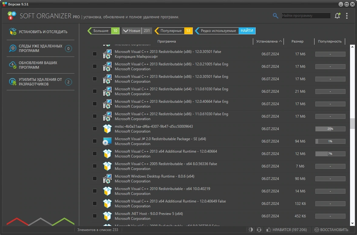Open the notifications bell icon

pyautogui.click(x=338, y=16)
